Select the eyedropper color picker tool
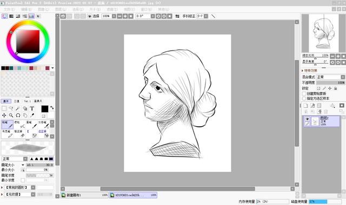 coord(32,115)
